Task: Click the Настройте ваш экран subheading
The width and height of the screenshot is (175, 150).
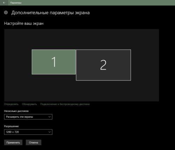Action: (x=24, y=24)
